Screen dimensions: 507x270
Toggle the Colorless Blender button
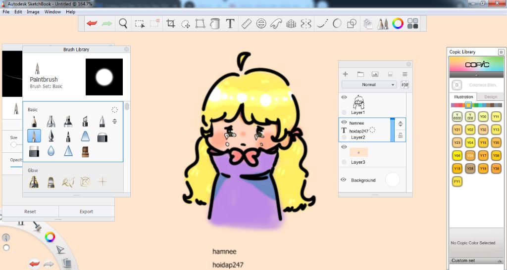[x=456, y=85]
